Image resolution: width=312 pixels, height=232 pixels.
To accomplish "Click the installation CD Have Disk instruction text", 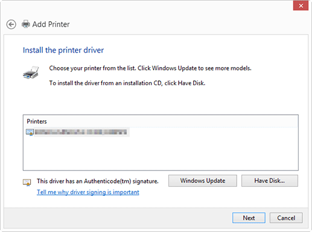I will (x=127, y=83).
